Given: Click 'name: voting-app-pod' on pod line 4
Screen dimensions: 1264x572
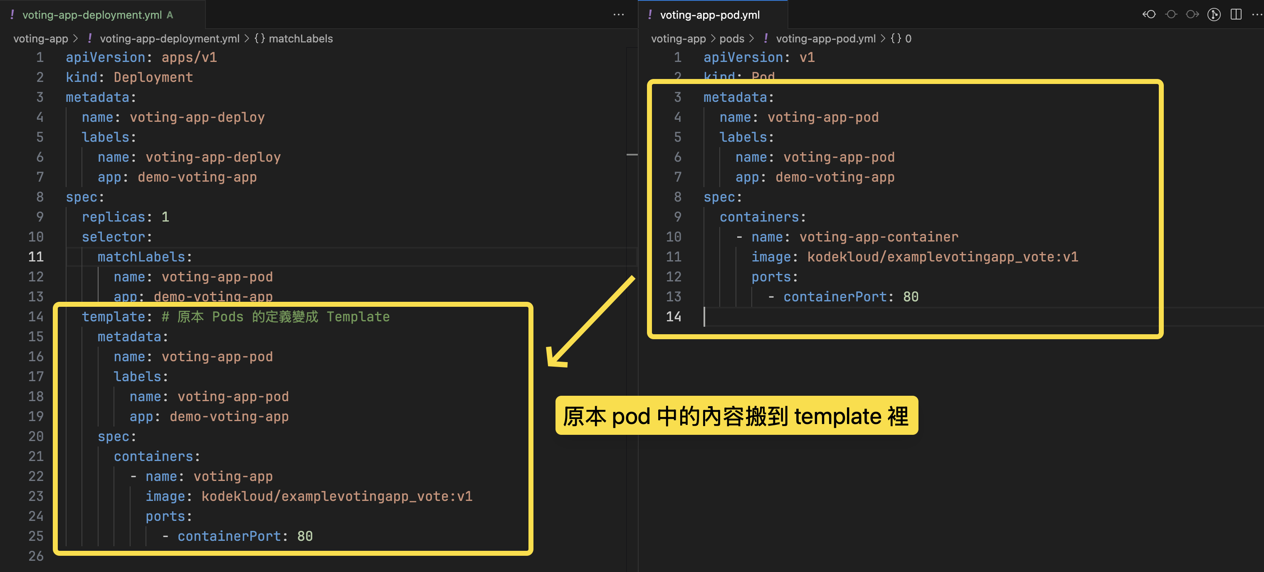Looking at the screenshot, I should tap(799, 117).
